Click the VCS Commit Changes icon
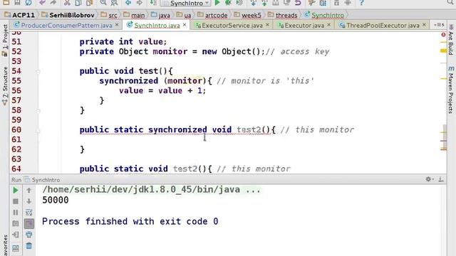The image size is (456, 256). (264, 3)
